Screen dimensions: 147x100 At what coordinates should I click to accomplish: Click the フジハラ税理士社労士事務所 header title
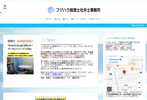(78, 10)
